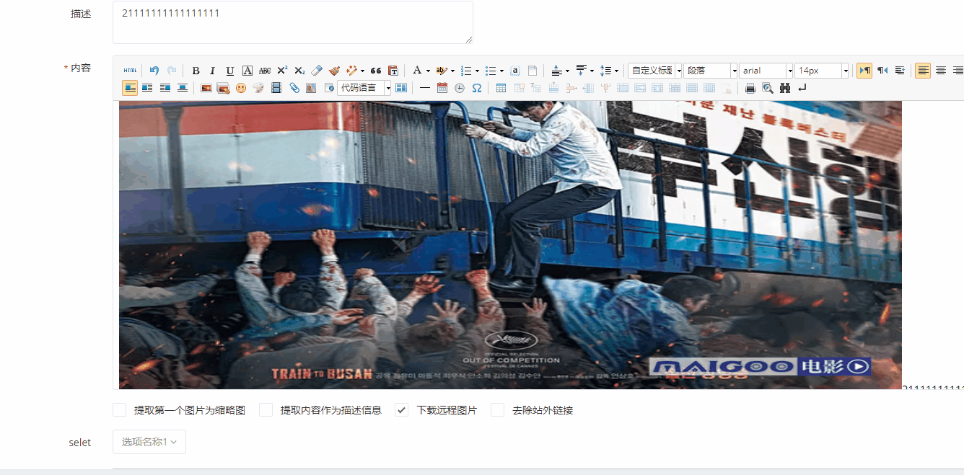The width and height of the screenshot is (964, 475).
Task: Attach a file with the paperclip icon
Action: point(294,88)
